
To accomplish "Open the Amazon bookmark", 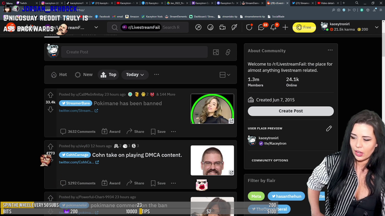I will [x=132, y=17].
